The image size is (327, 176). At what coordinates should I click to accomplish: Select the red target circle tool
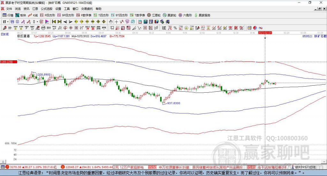(65, 28)
